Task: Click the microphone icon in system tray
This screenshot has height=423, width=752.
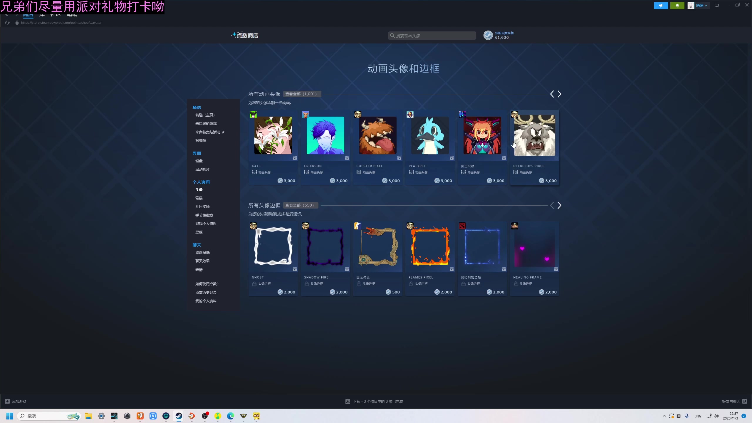Action: [x=687, y=416]
